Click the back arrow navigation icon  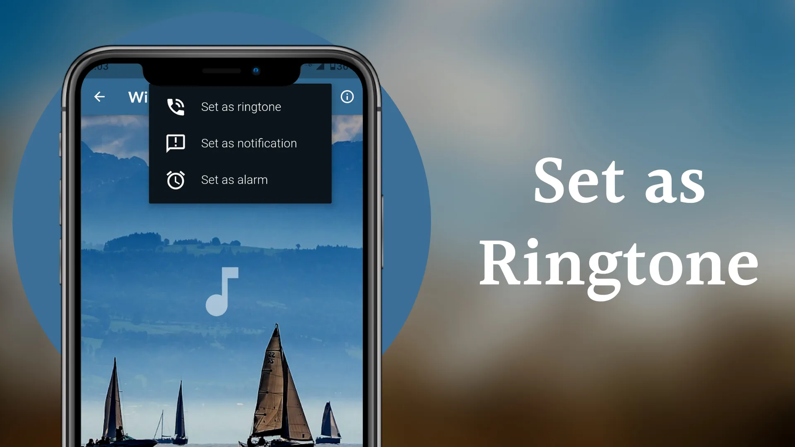click(100, 96)
